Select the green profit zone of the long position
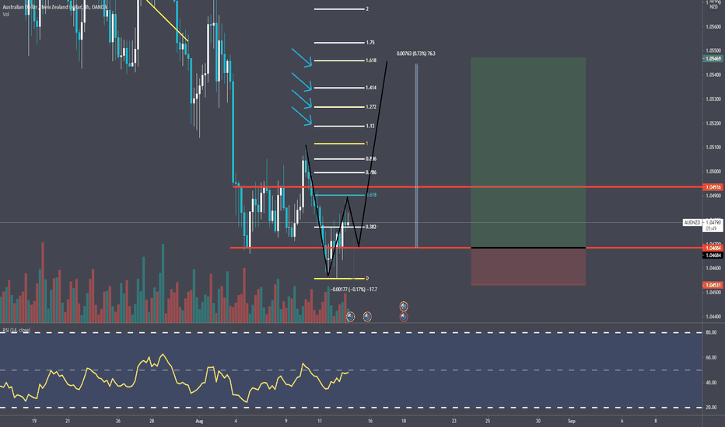This screenshot has width=725, height=427. [x=528, y=152]
